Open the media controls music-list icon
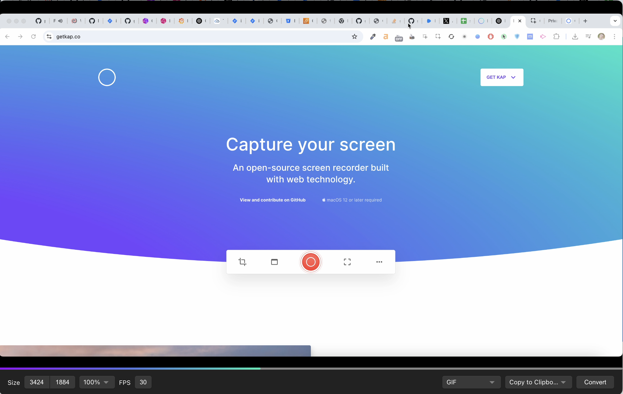The image size is (623, 394). click(x=588, y=37)
